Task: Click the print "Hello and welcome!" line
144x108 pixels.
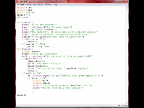Action: (x=40, y=25)
